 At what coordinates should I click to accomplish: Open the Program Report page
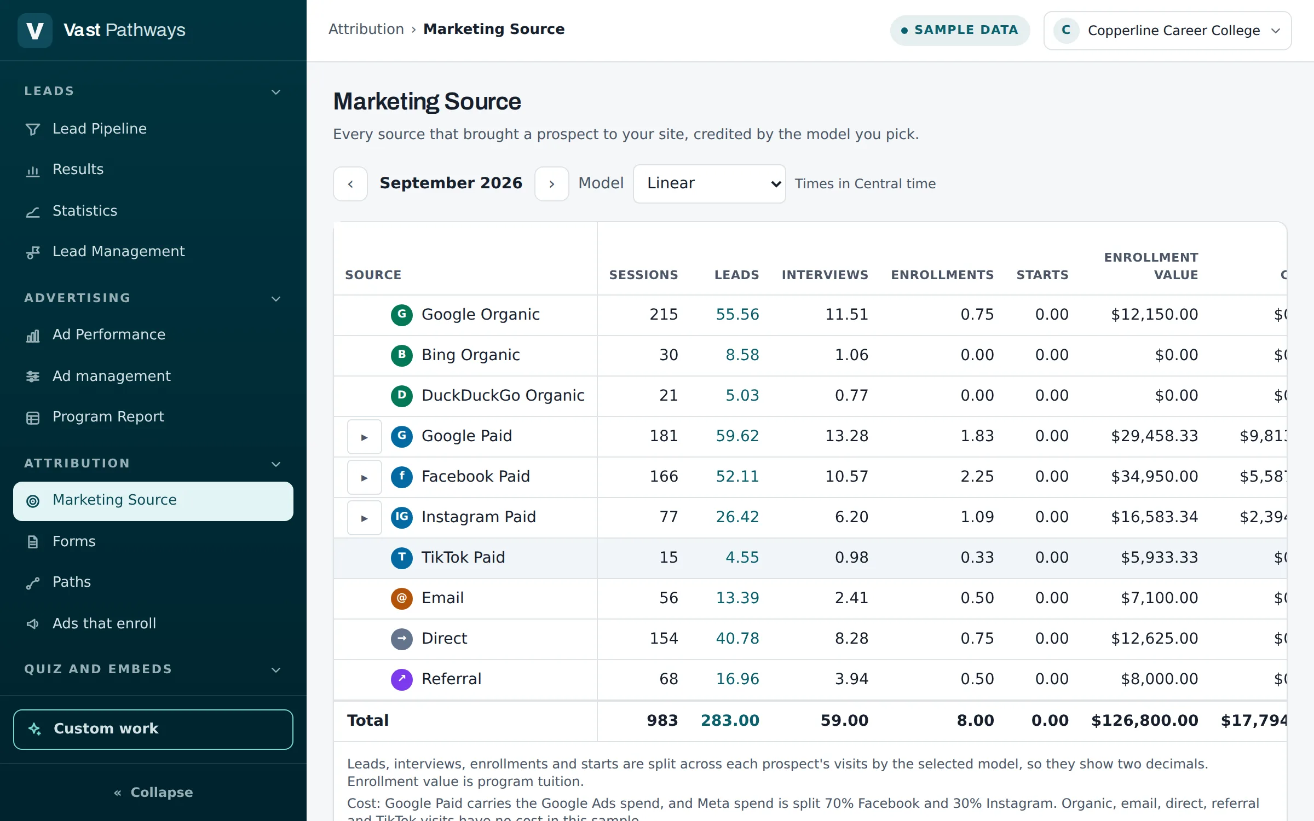[153, 418]
